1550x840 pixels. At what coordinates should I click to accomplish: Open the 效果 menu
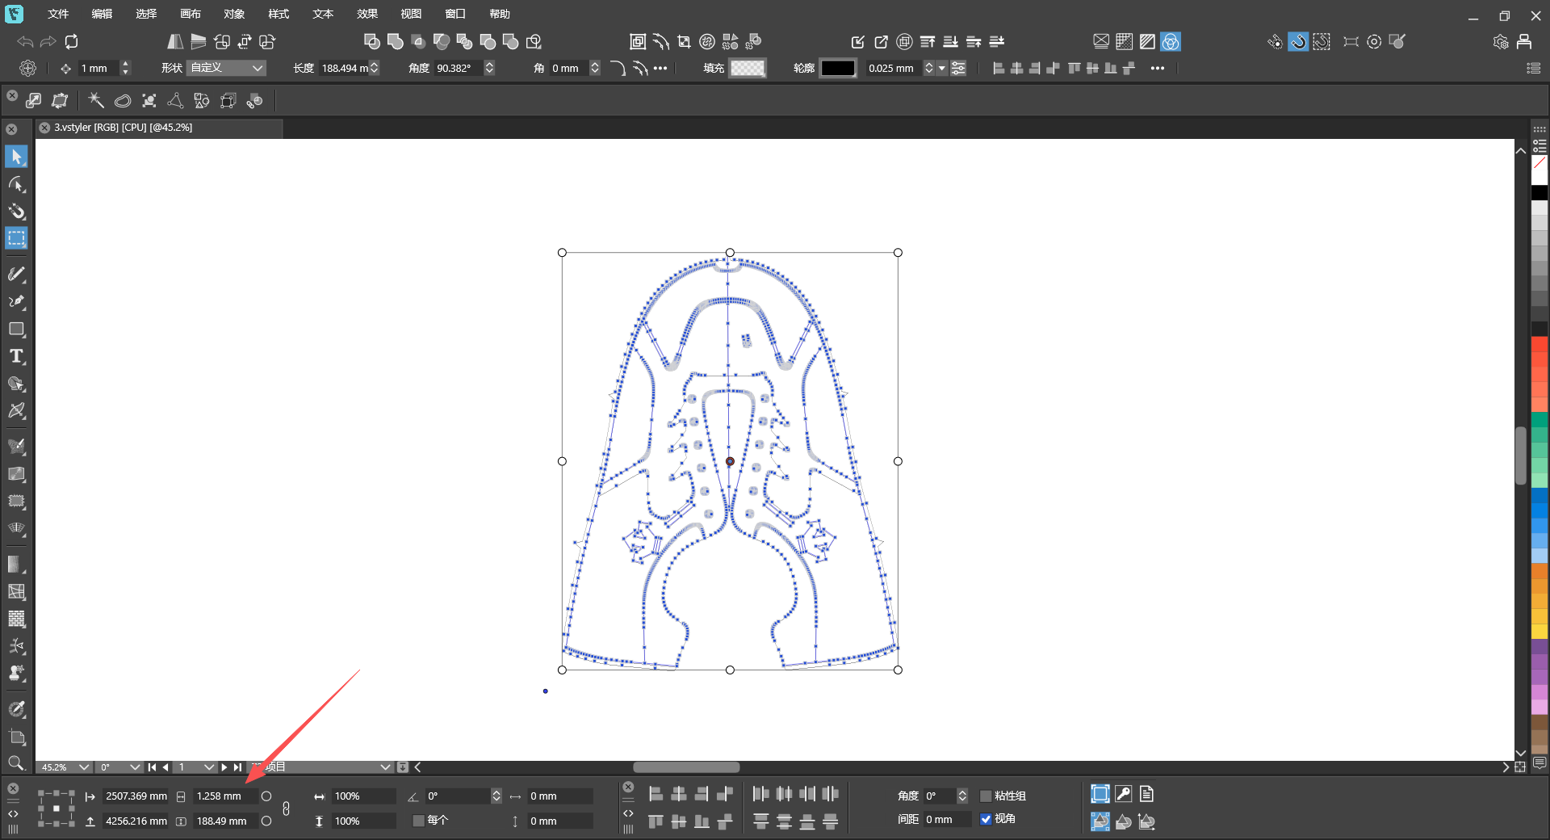[x=367, y=14]
